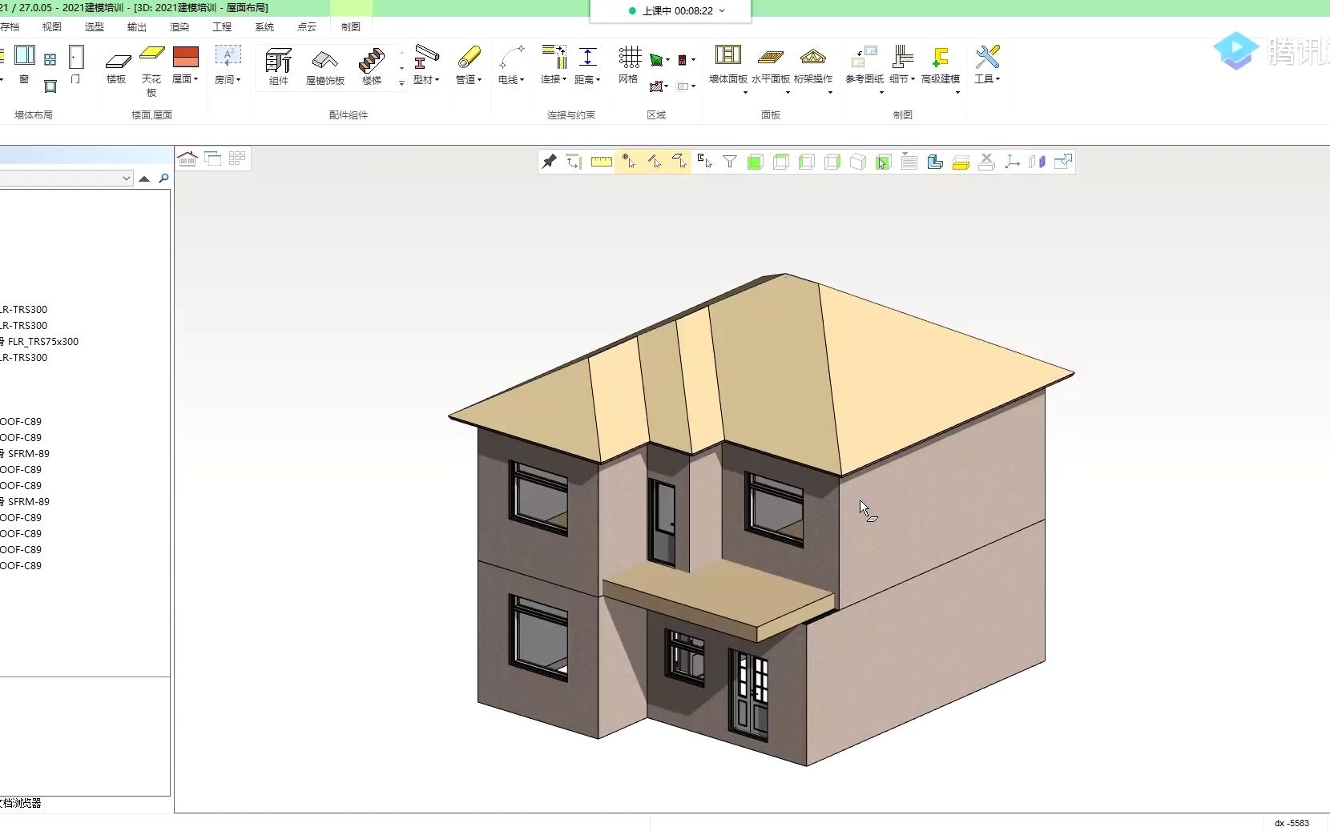Viewport: 1330px width, 831px height.
Task: Select the 门 (door) tool
Action: 76,64
